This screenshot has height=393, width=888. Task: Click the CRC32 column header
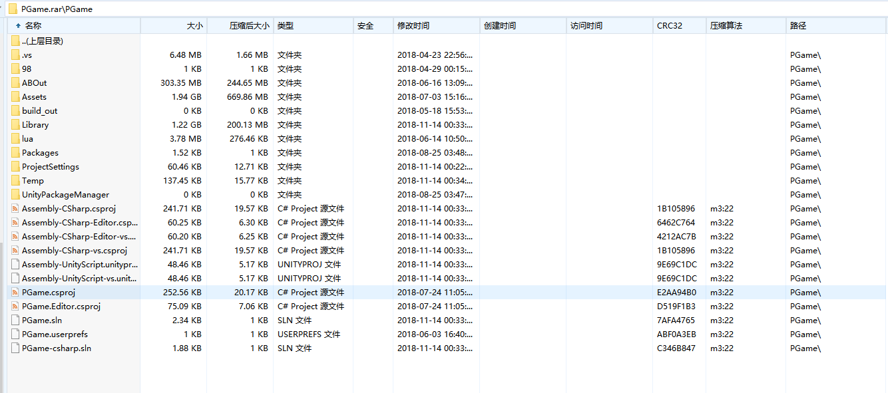point(669,26)
